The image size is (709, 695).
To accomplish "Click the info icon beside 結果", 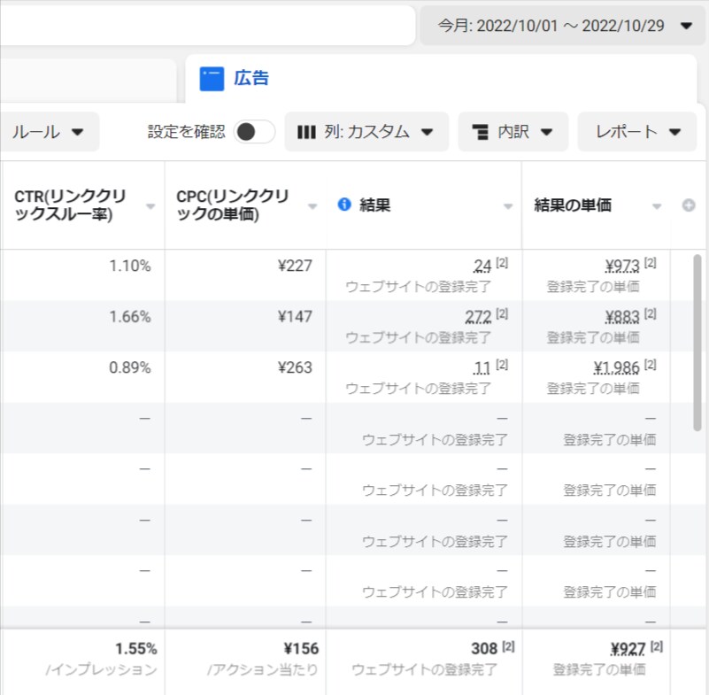I will pos(344,205).
